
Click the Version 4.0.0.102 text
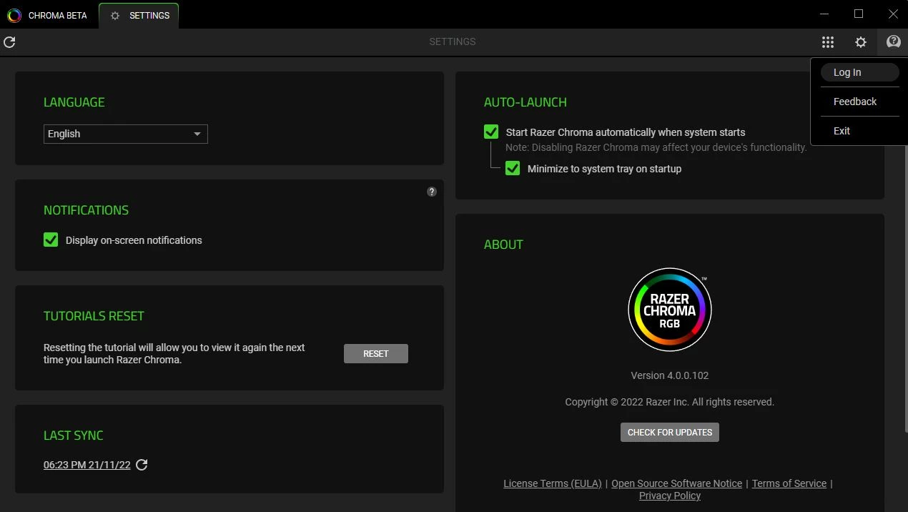click(670, 375)
